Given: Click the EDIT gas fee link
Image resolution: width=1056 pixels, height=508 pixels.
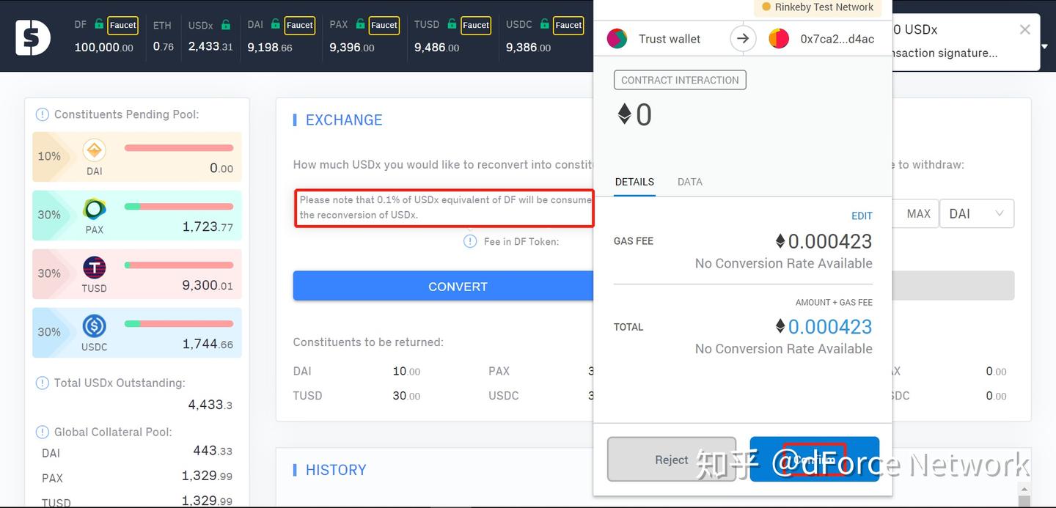Looking at the screenshot, I should pos(862,216).
